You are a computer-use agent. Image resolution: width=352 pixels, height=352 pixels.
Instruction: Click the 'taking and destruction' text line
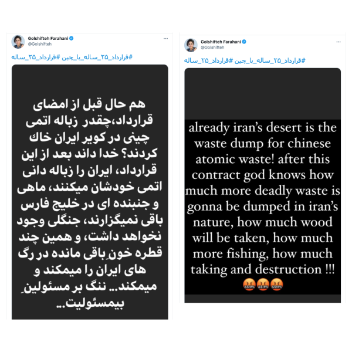[263, 269]
